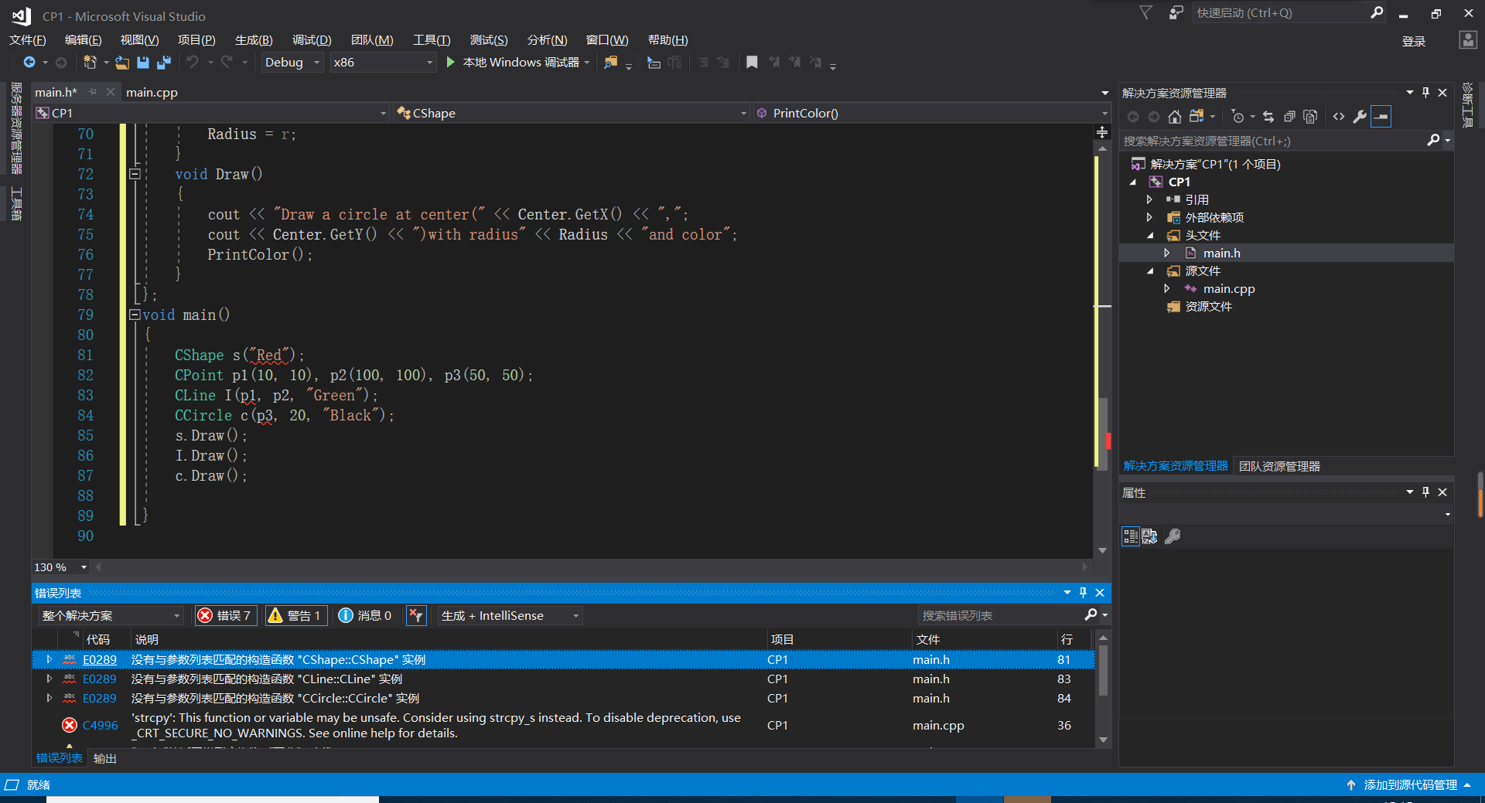The height and width of the screenshot is (803, 1485).
Task: Open the 生成 + IntelliSense dropdown
Action: pyautogui.click(x=510, y=615)
